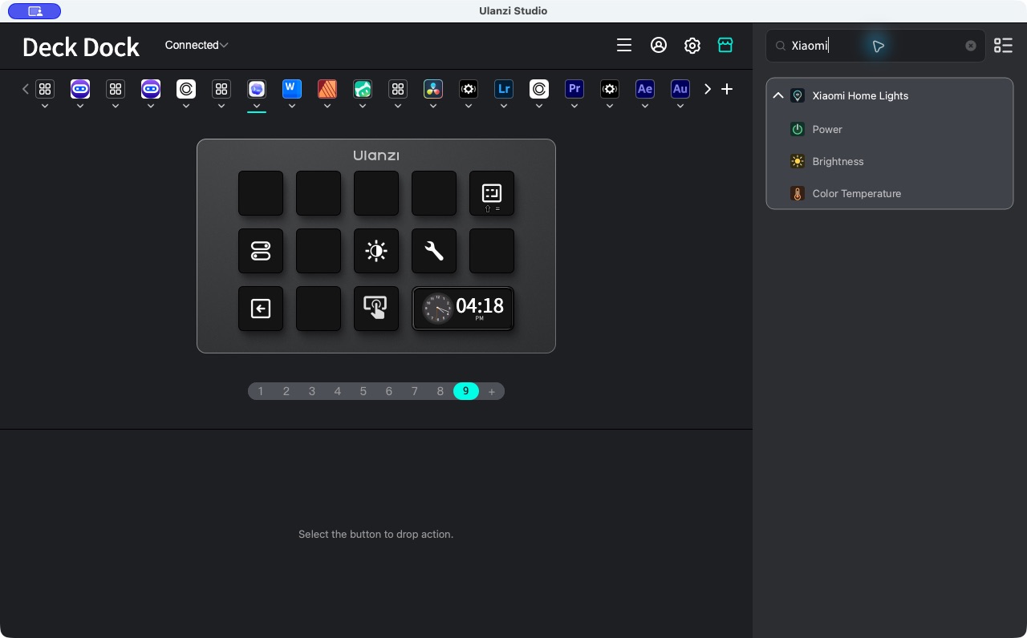Click the purple screen button in title bar
Viewport: 1027px width, 638px height.
coord(35,11)
